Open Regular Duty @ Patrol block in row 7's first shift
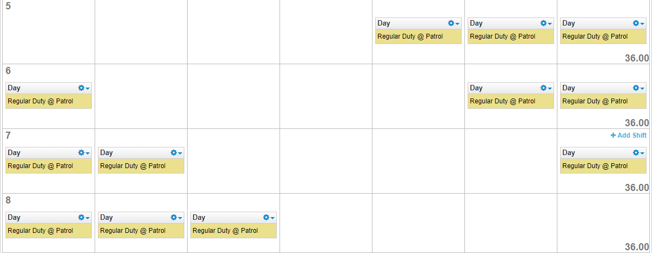The height and width of the screenshot is (253, 652). (x=48, y=166)
